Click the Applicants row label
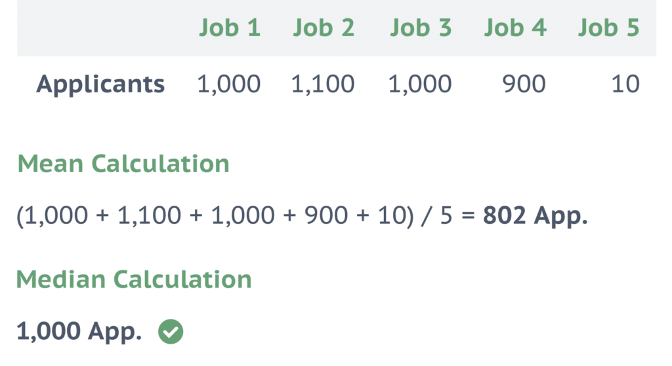 click(x=100, y=84)
